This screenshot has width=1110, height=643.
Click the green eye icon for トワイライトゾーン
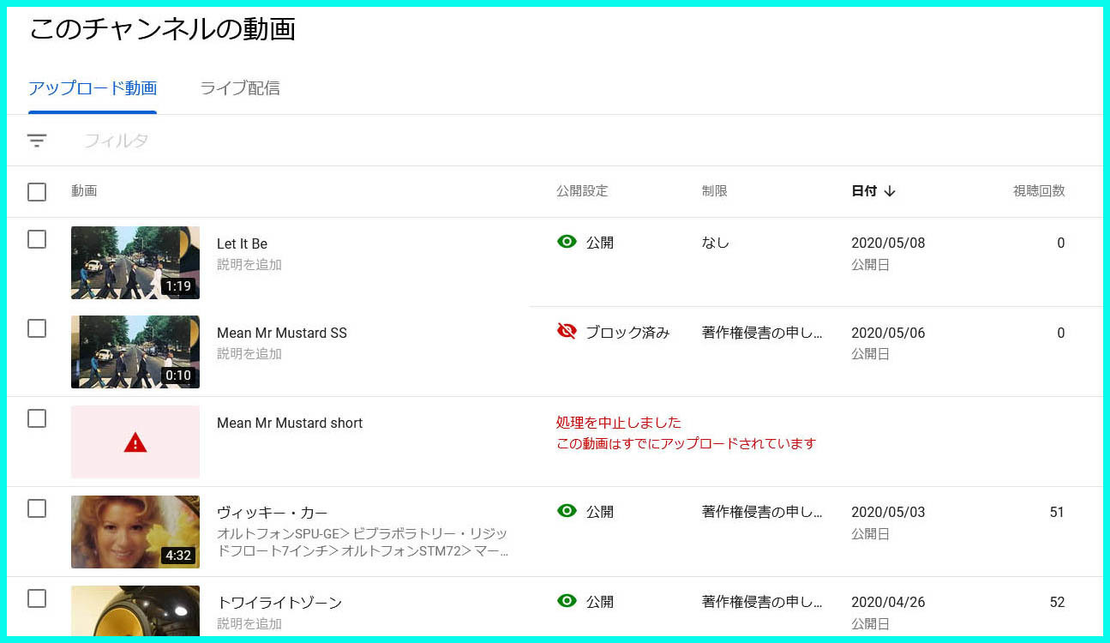pos(567,601)
